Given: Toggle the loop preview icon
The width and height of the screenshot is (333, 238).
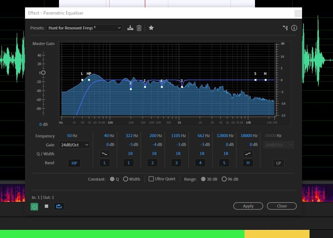Looking at the screenshot, I should pos(59,206).
